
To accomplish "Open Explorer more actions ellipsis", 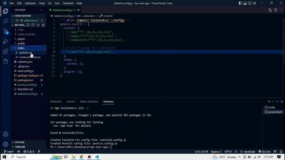I will pyautogui.click(x=41, y=10).
